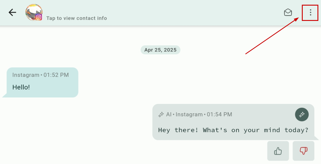The height and width of the screenshot is (164, 321).
Task: Click the Instagram 01:52 PM message header
Action: point(41,75)
